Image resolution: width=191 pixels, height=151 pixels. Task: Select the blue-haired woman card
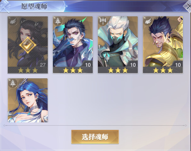point(28,100)
